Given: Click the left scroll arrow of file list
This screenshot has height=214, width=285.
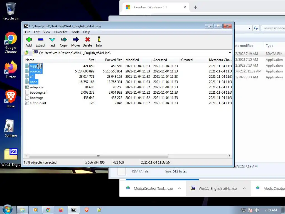Looking at the screenshot, I should pyautogui.click(x=26, y=156).
